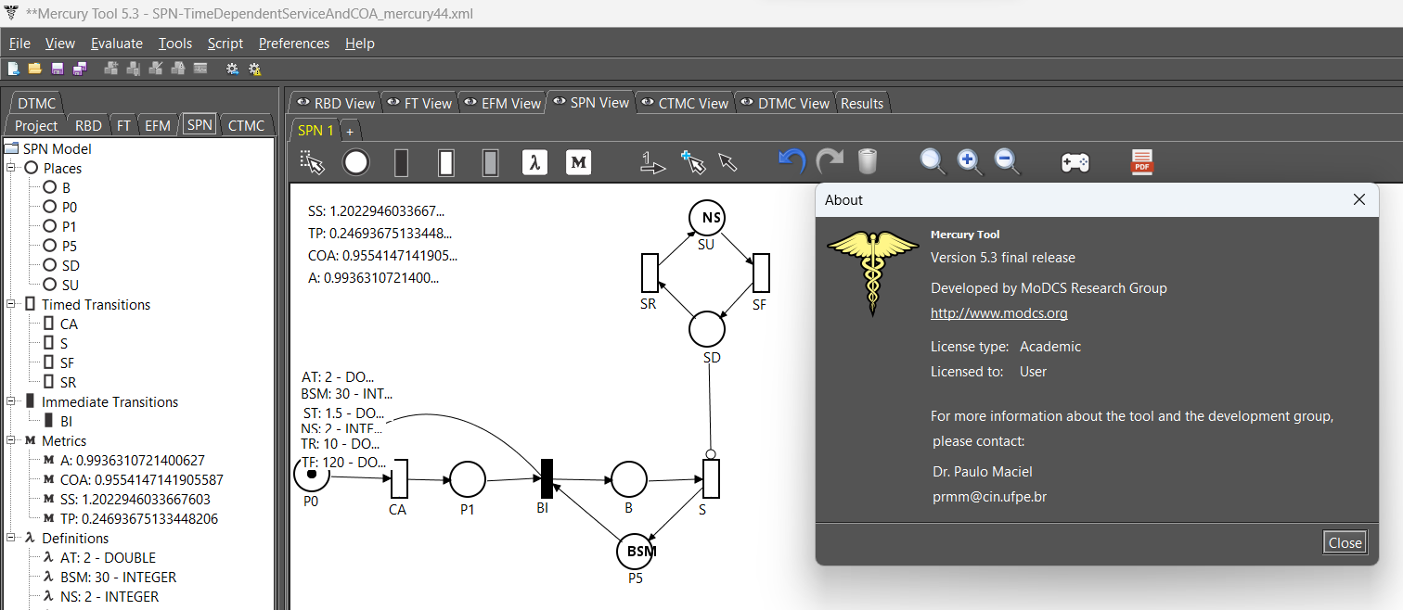Screen dimensions: 1403x610
Task: Click the single purple Save disk icon
Action: (x=58, y=69)
